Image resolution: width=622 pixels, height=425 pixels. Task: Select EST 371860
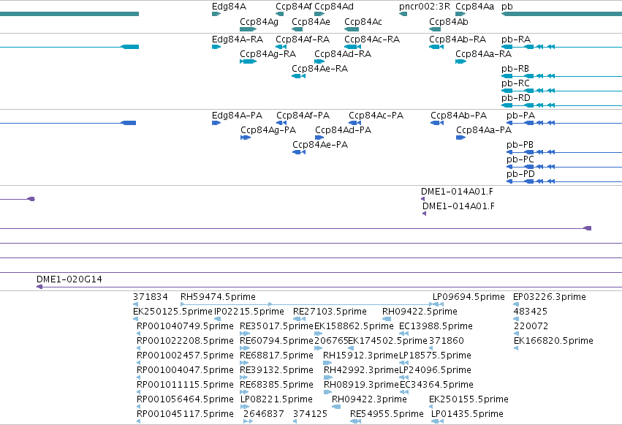[431, 348]
